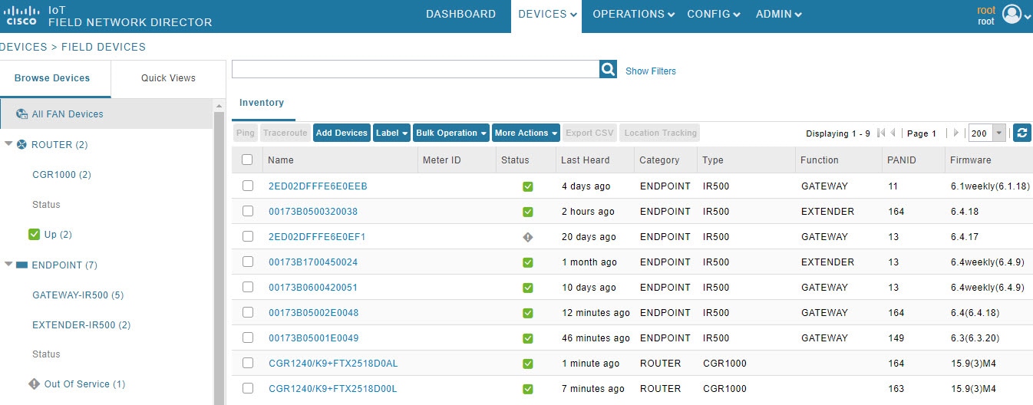Click the Out Of Service warning icon
This screenshot has width=1033, height=405.
tap(34, 384)
